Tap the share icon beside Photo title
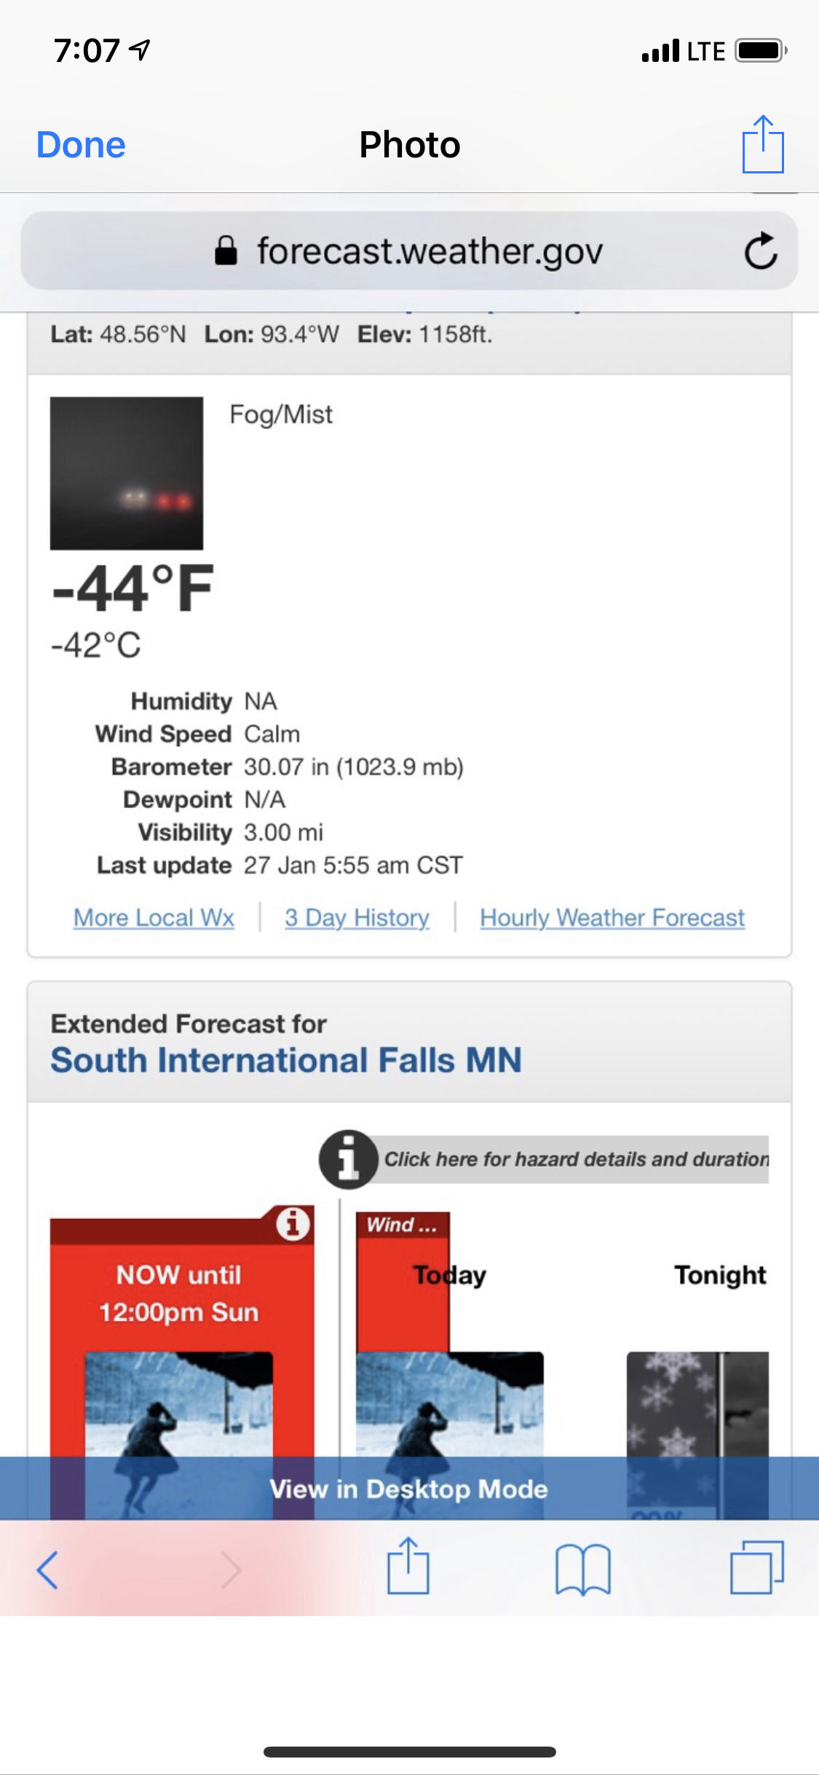This screenshot has width=819, height=1775. click(x=762, y=144)
